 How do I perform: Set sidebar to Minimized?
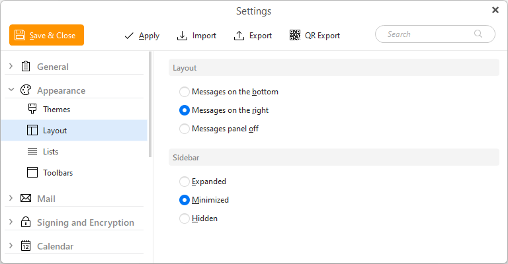(x=185, y=200)
